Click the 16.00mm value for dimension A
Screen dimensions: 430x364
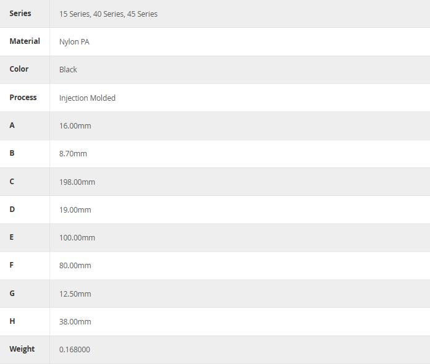(x=75, y=125)
